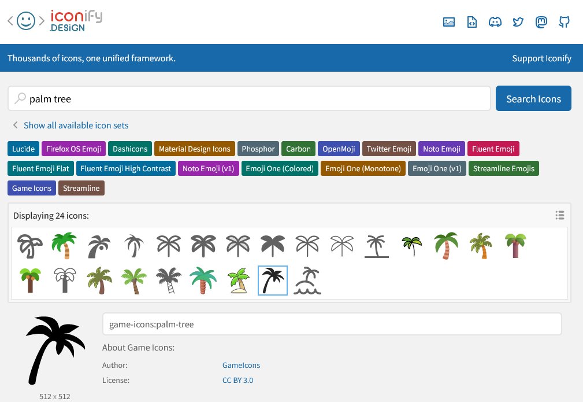This screenshot has height=402, width=583.
Task: Open the Mastodon icon in header
Action: [541, 22]
